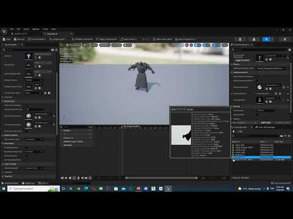The height and width of the screenshot is (219, 293).
Task: Open the Windows Start menu
Action: point(4,189)
